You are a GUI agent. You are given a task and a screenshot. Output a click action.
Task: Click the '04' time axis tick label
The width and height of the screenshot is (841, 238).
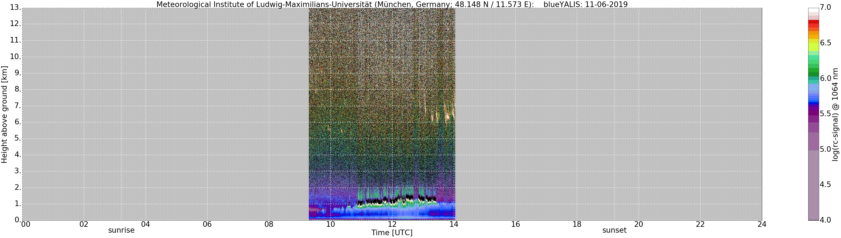click(x=145, y=224)
